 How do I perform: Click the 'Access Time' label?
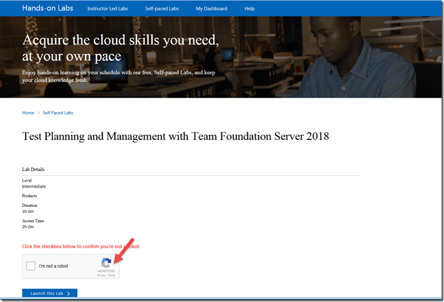point(33,221)
